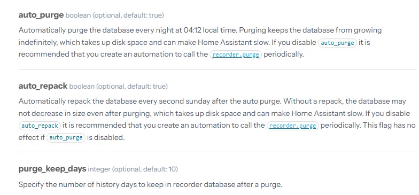Image resolution: width=419 pixels, height=195 pixels.
Task: Open recorder.purge link in auto_repack description
Action: tap(293, 126)
